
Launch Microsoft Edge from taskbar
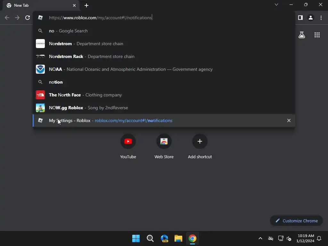(x=164, y=238)
